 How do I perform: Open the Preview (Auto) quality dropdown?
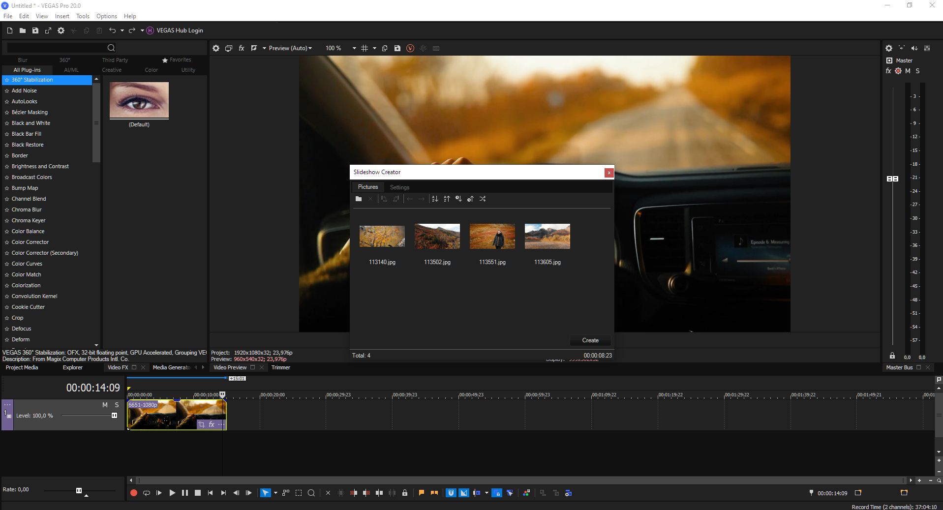290,48
